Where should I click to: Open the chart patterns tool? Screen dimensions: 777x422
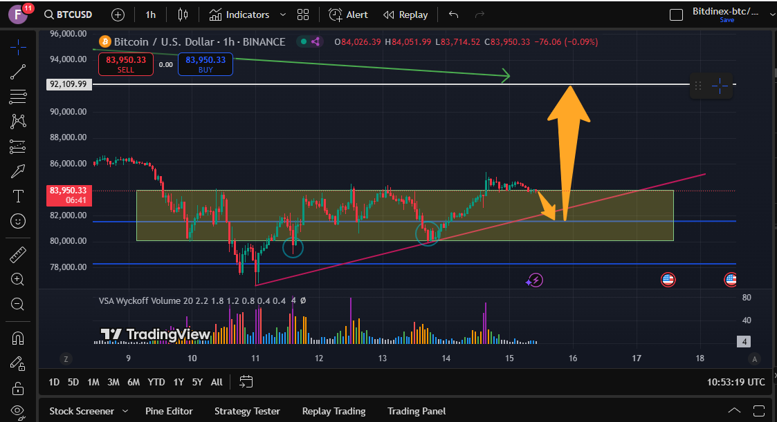(18, 121)
